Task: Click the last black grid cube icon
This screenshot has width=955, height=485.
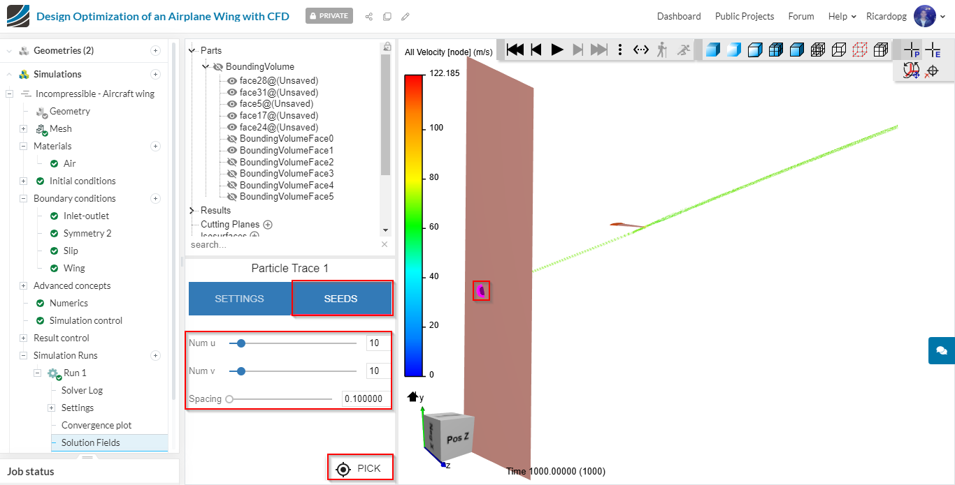Action: (881, 50)
